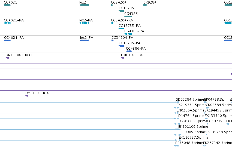Select the EK219351.5prime EST glyph

[x=178, y=108]
